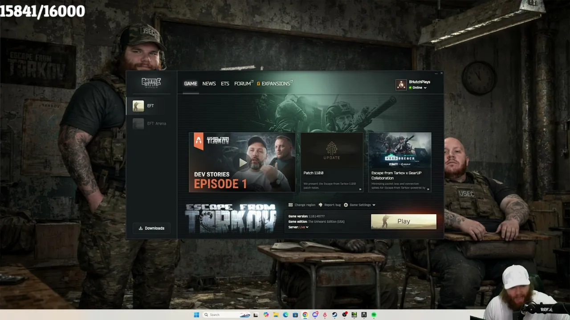Click the Dev Stories orange logo badge
The image size is (570, 320).
click(198, 141)
